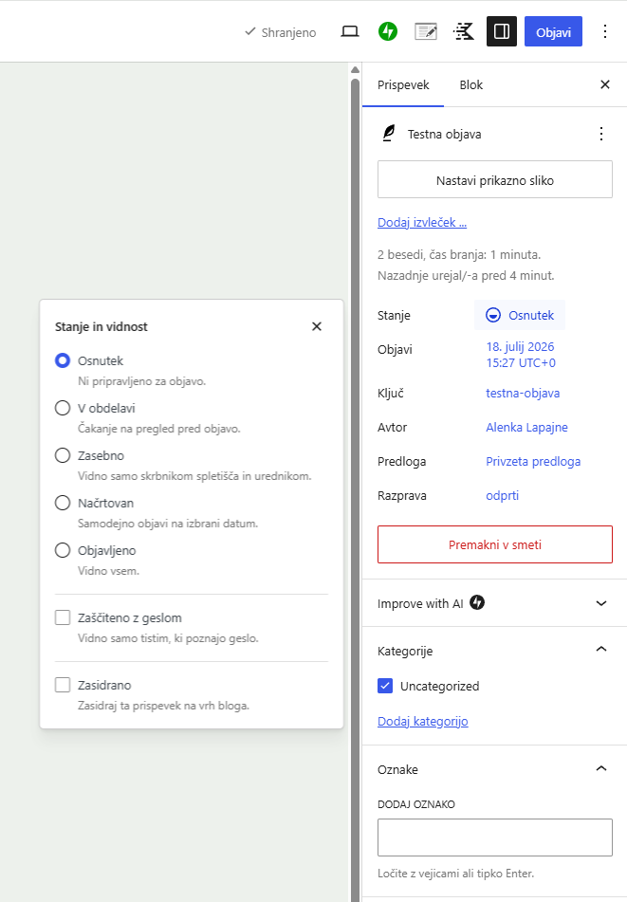
Task: Switch to the Prispevek tab
Action: tap(403, 84)
